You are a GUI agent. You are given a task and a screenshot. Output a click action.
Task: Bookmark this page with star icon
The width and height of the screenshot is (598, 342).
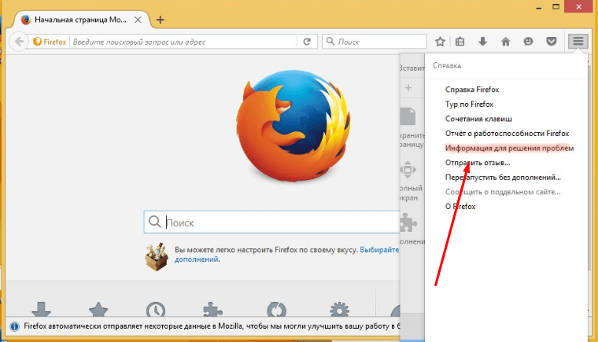(440, 41)
